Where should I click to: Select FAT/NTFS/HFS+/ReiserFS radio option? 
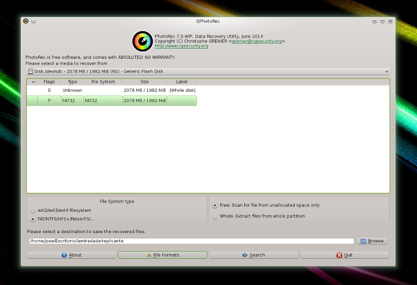33,219
